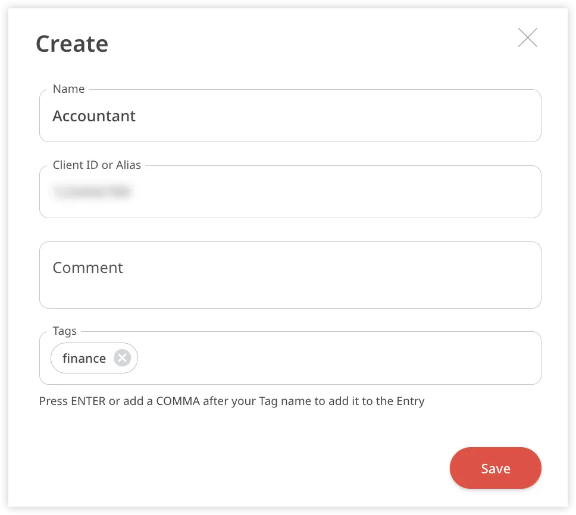
Task: Click the Create dialog heading
Action: tap(72, 44)
